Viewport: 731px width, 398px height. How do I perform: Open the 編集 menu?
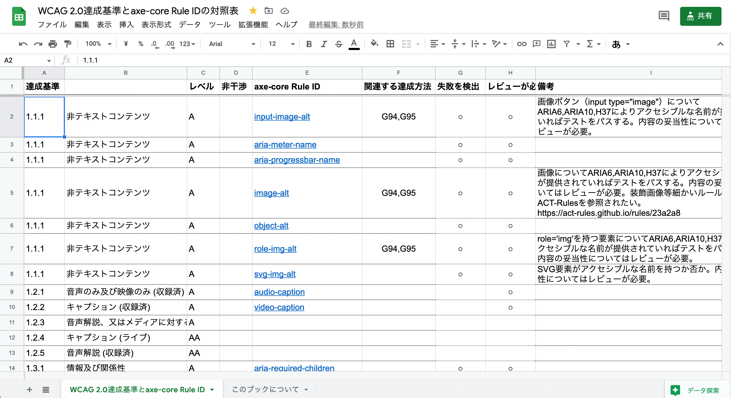82,25
